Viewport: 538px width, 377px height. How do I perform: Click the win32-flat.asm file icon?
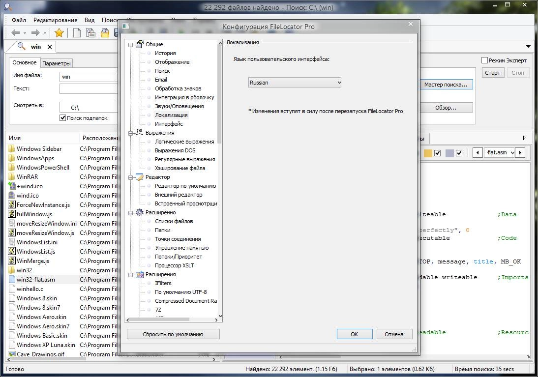(x=12, y=279)
